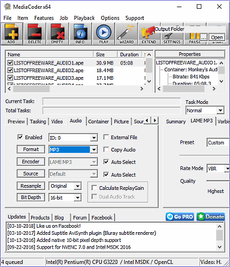Click the Duration column header

pos(129,55)
